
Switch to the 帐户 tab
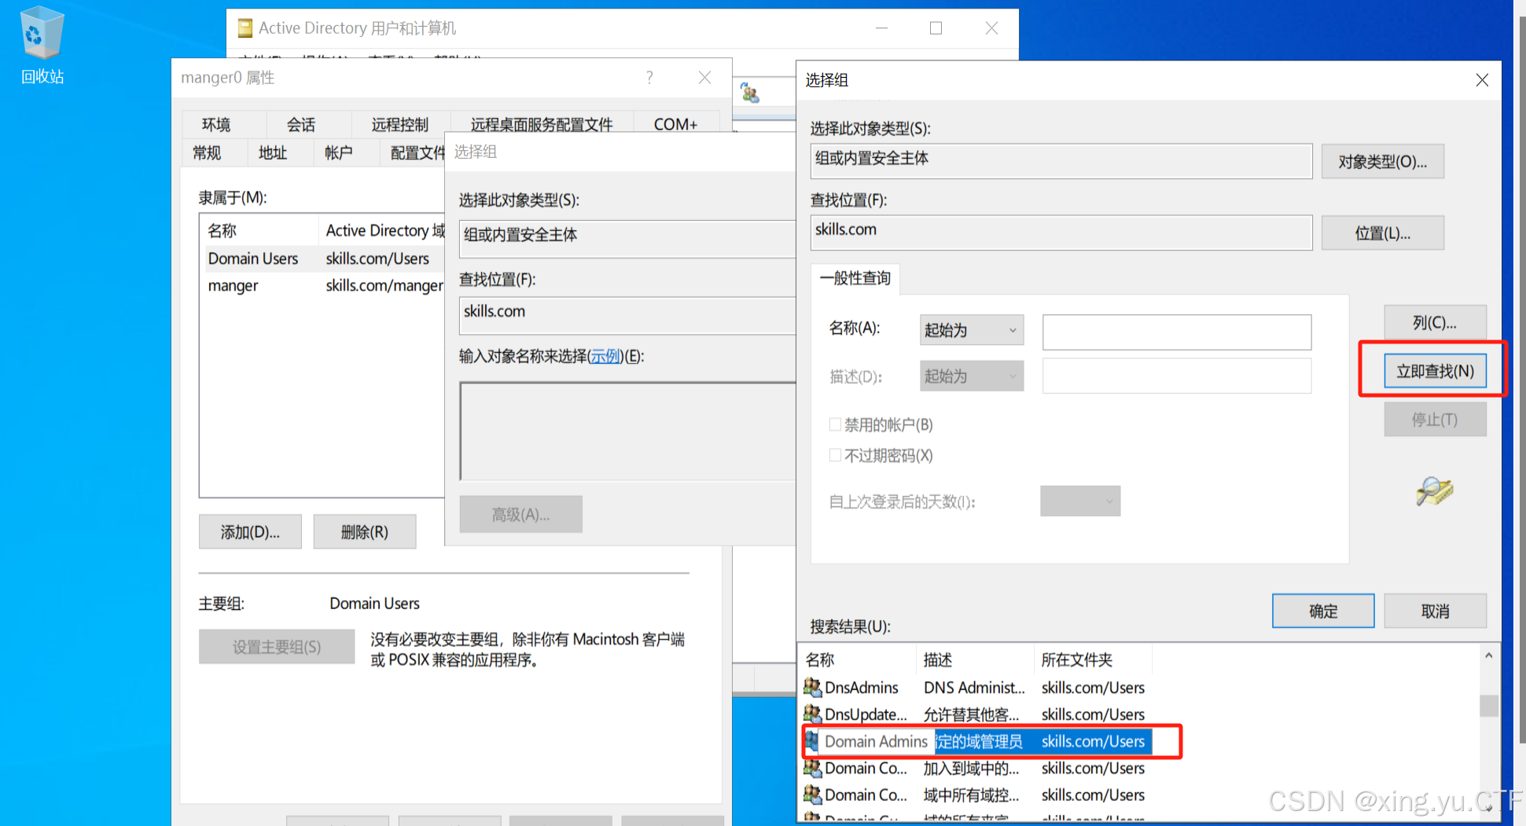pos(338,152)
